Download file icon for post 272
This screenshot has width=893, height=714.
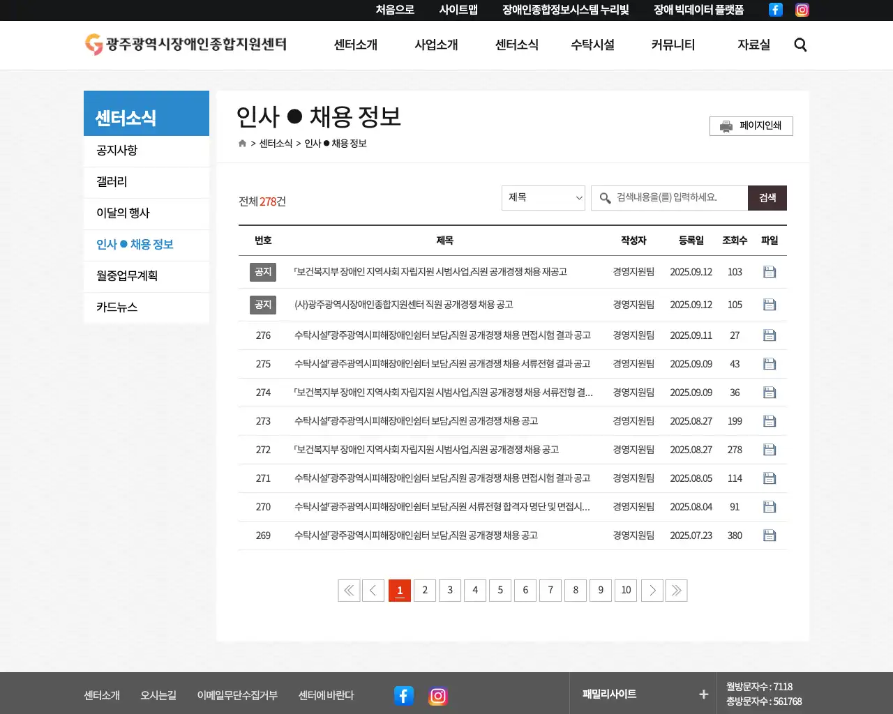point(770,450)
